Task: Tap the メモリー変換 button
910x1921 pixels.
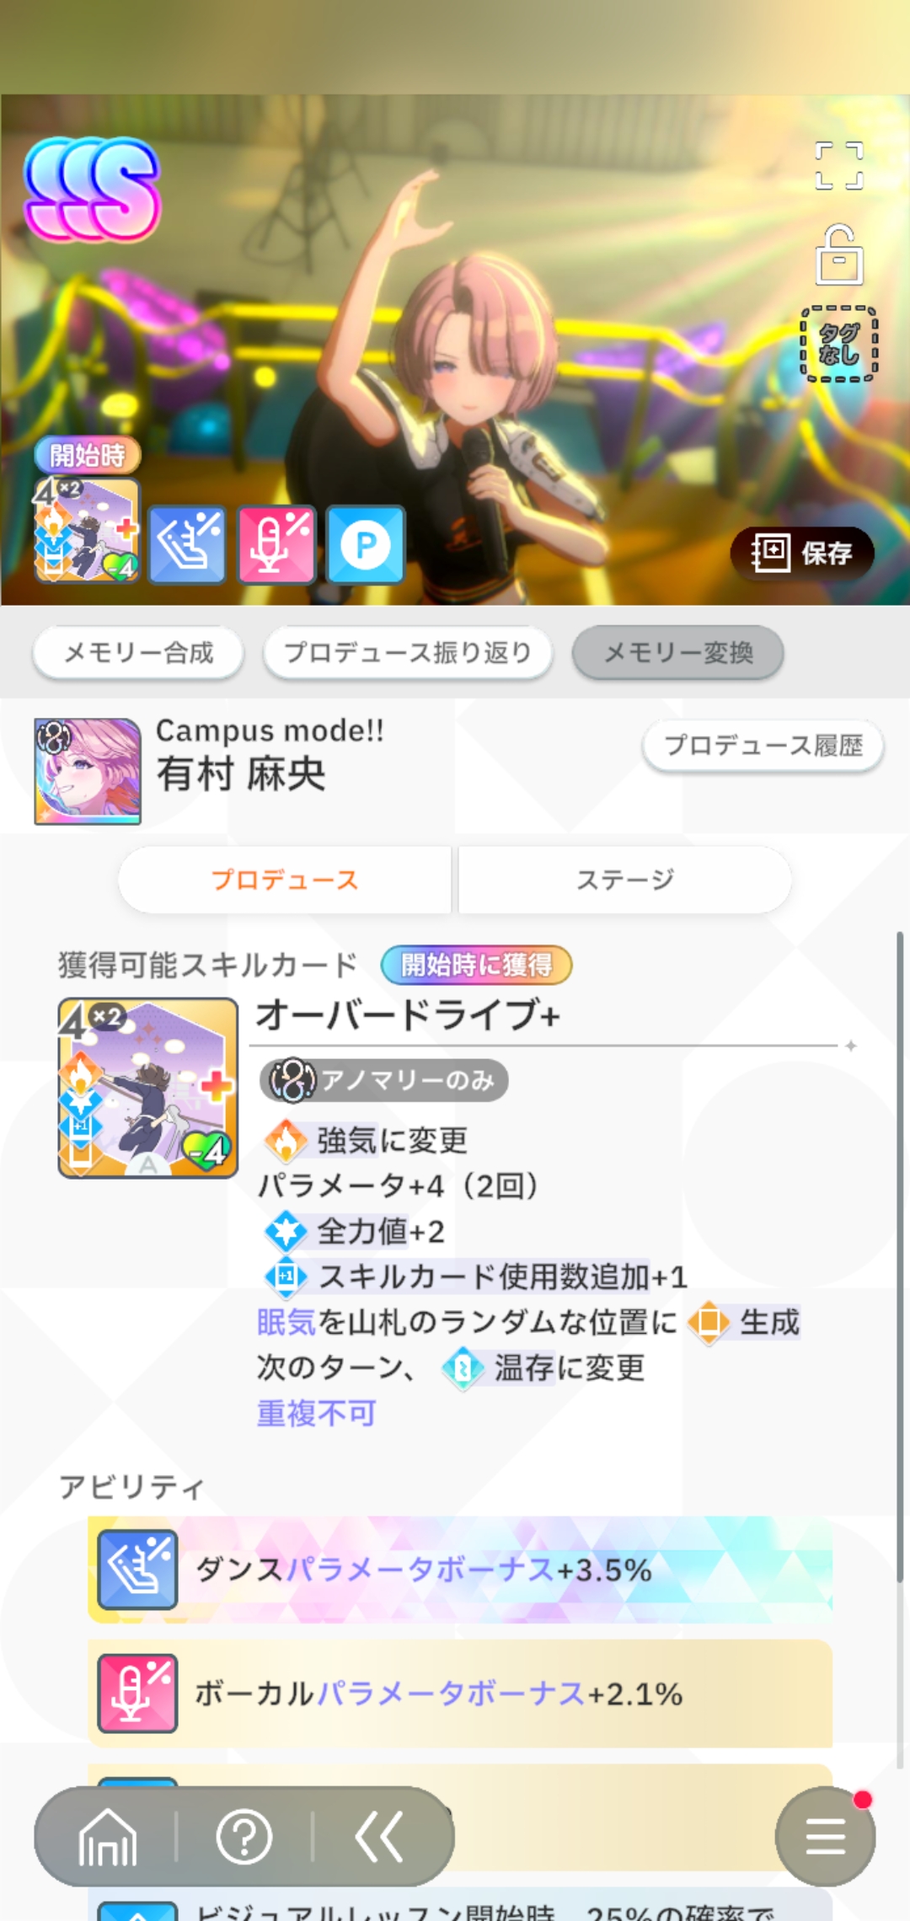Action: click(x=678, y=652)
